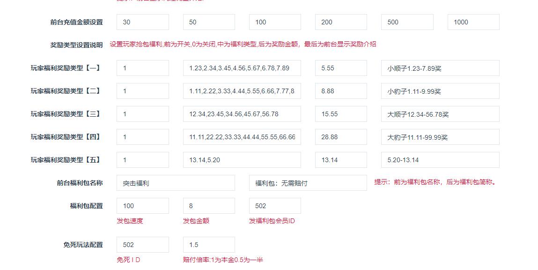Click the 免死ID field containing 502

pyautogui.click(x=143, y=245)
